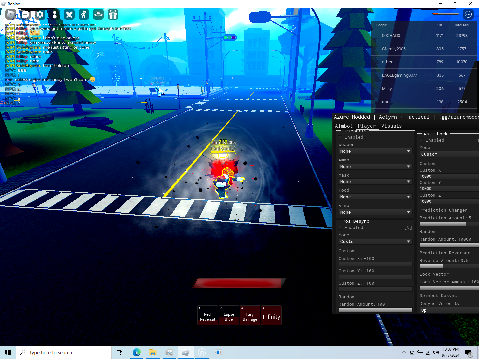Open the Roblox main menu icon
The image size is (479, 359).
[11, 14]
